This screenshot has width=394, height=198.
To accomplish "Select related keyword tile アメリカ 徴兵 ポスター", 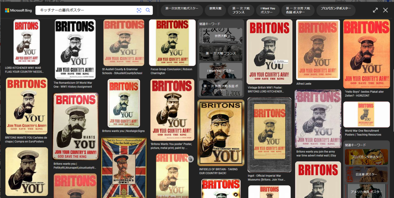I will click(x=366, y=191).
